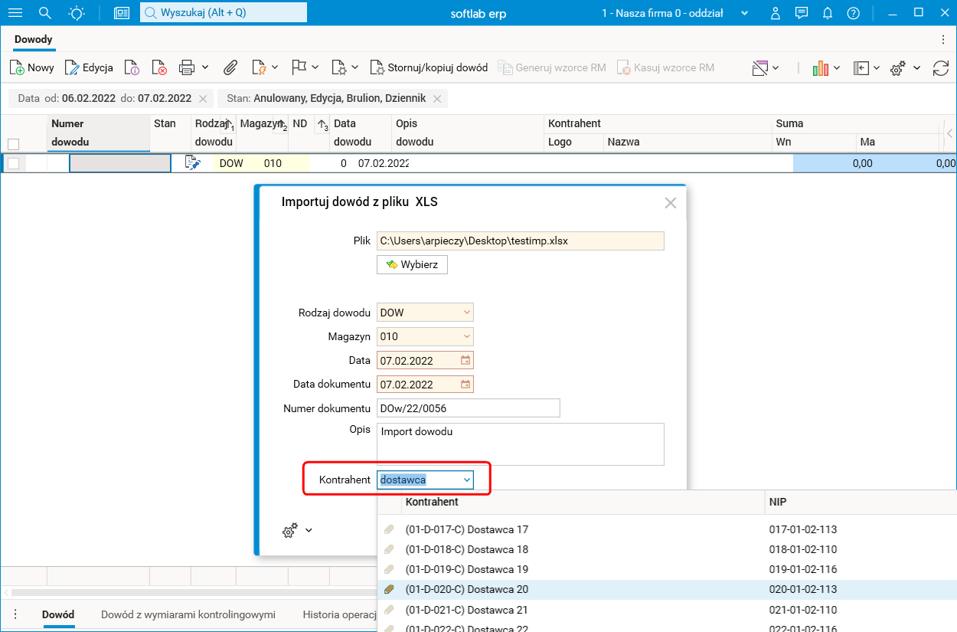Click the Wybierz file button
This screenshot has width=957, height=632.
pos(412,264)
